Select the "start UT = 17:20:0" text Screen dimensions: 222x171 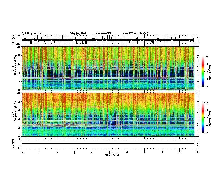[135, 34]
